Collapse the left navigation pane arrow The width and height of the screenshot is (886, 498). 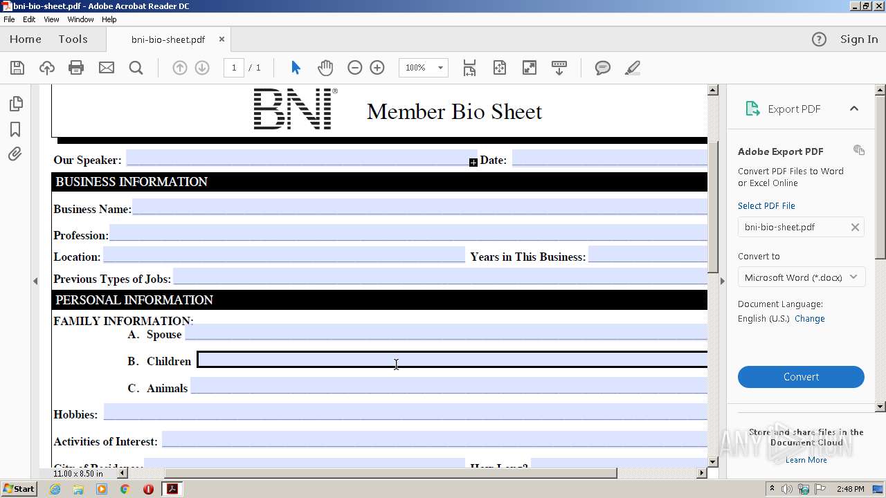35,281
